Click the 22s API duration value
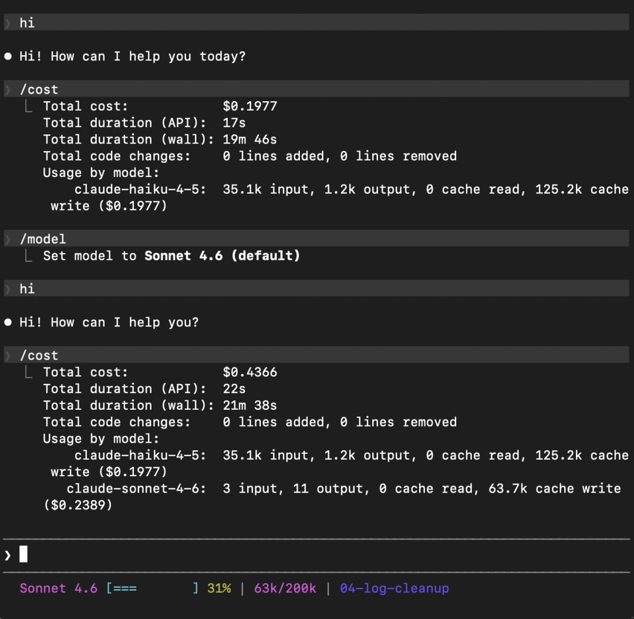 [234, 389]
